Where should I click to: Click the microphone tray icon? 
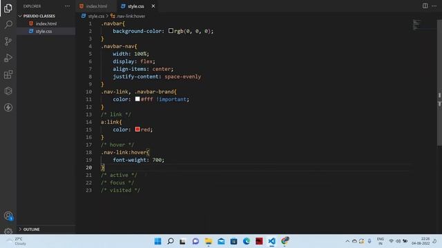point(369,241)
